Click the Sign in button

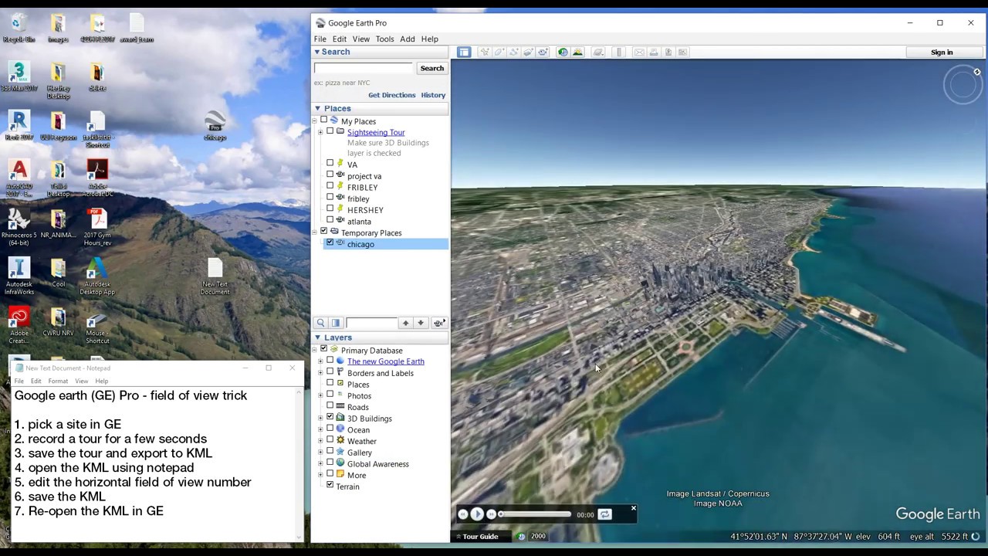942,53
